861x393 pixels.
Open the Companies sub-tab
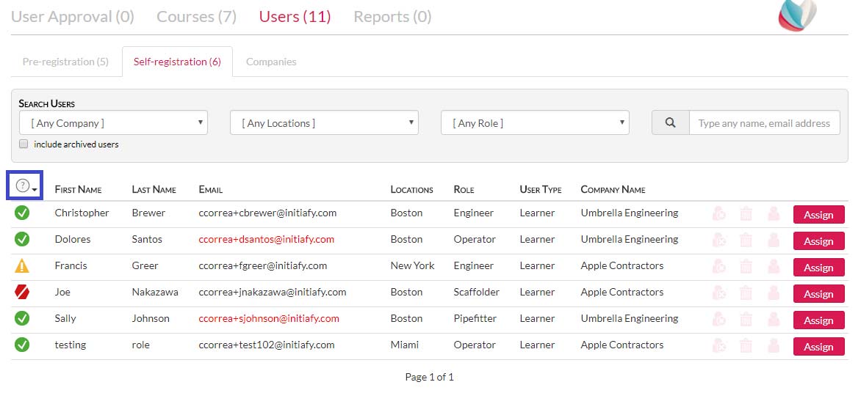tap(271, 62)
